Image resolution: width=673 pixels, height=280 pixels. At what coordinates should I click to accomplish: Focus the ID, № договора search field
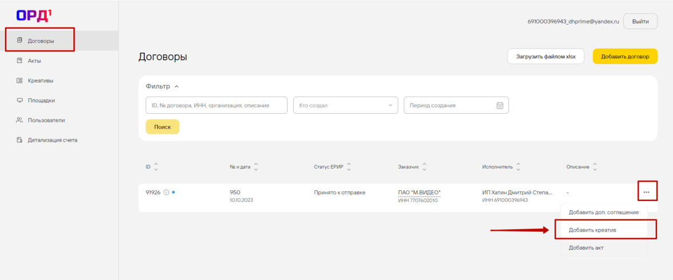tap(216, 105)
